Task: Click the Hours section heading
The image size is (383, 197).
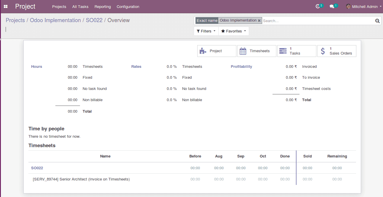Action: pyautogui.click(x=37, y=67)
